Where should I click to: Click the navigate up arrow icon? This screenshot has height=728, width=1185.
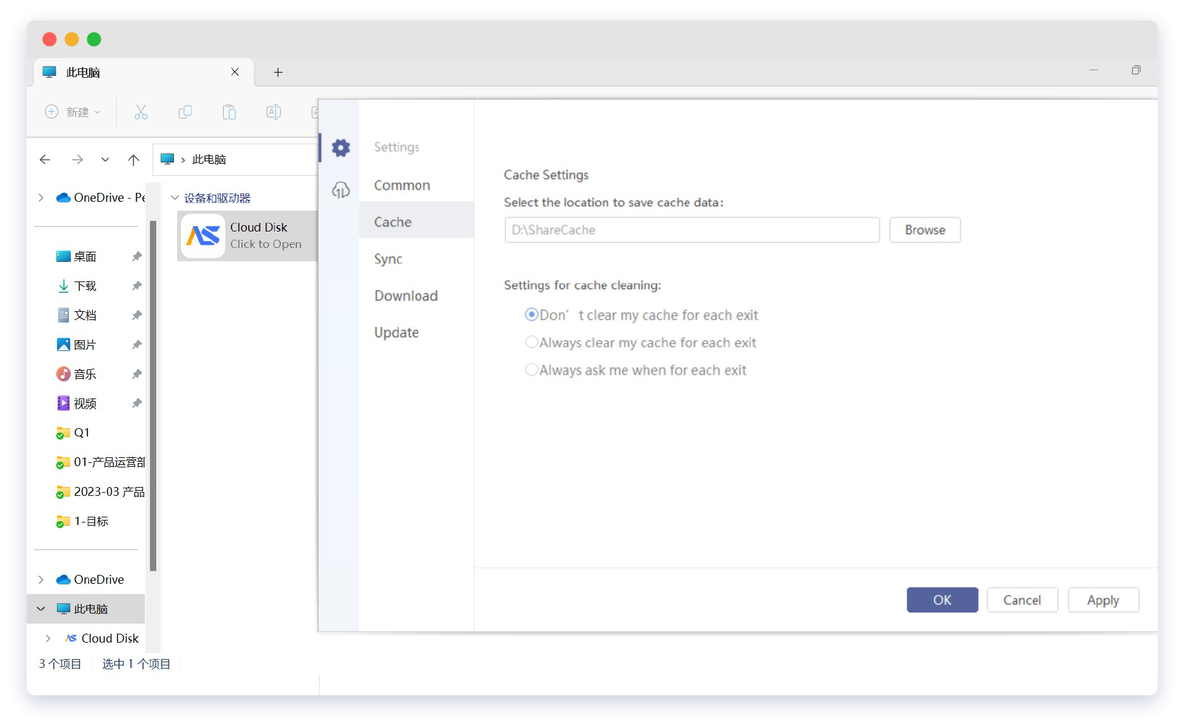tap(133, 159)
